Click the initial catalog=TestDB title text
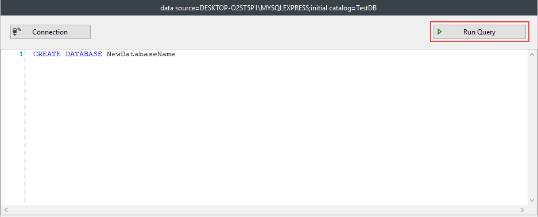Image resolution: width=538 pixels, height=217 pixels. click(344, 7)
